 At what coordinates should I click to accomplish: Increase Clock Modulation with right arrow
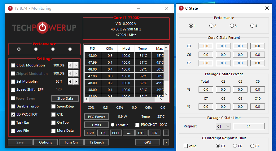pos(76,65)
